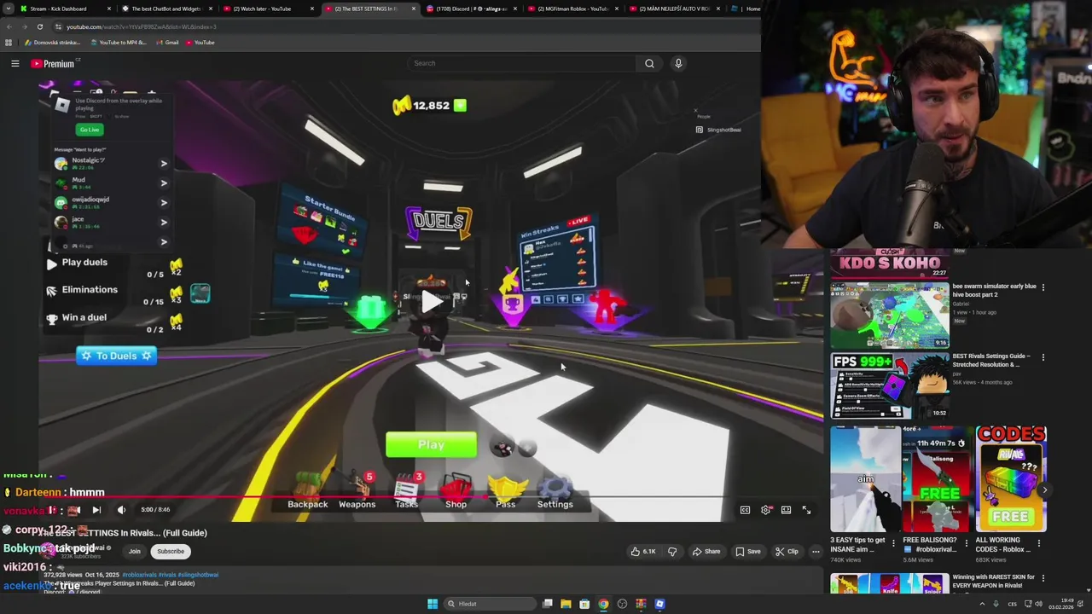Click the browser address bar URL
Image resolution: width=1092 pixels, height=614 pixels.
[x=142, y=26]
